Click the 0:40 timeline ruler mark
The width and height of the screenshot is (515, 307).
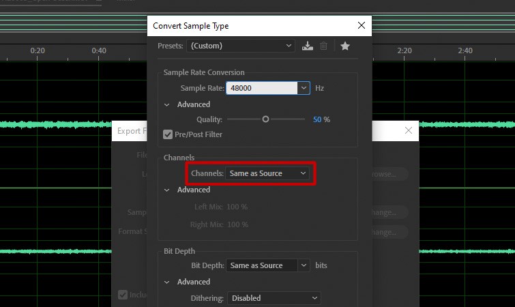coord(99,51)
